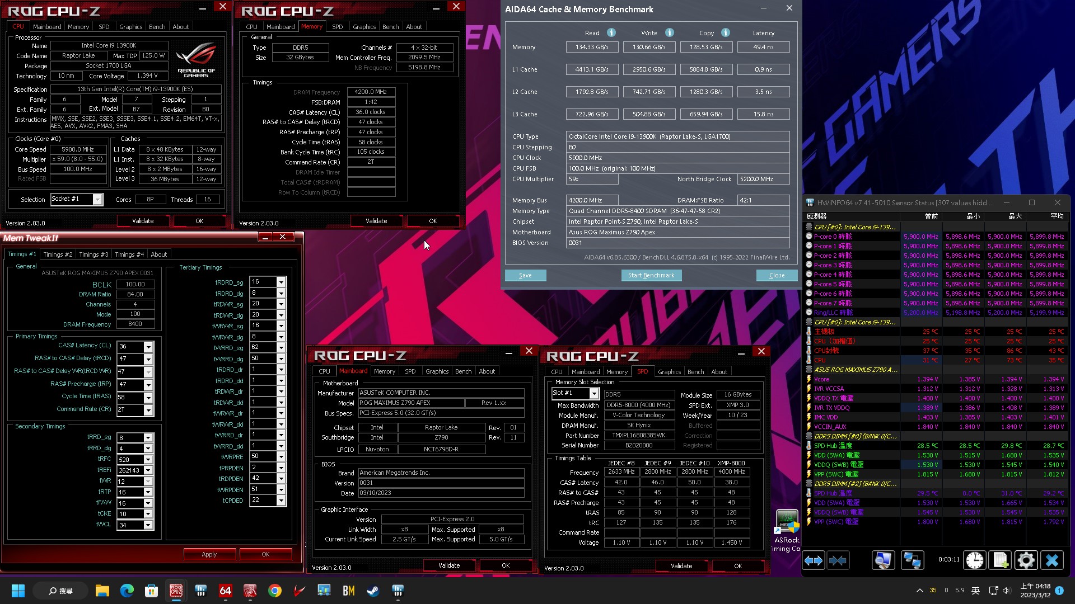Image resolution: width=1075 pixels, height=604 pixels.
Task: Open Command Rate (CR) dropdown in MemTweakIt
Action: 148,410
